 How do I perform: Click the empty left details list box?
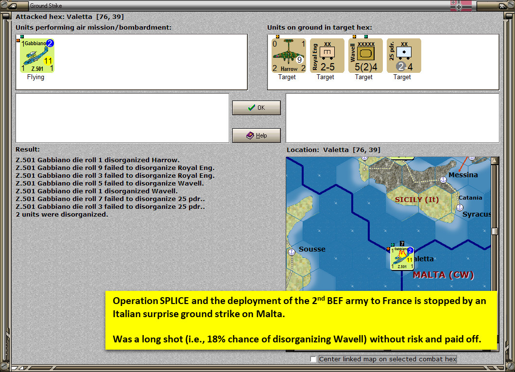coord(122,118)
